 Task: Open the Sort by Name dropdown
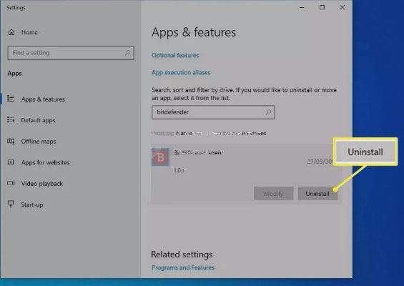pos(184,133)
